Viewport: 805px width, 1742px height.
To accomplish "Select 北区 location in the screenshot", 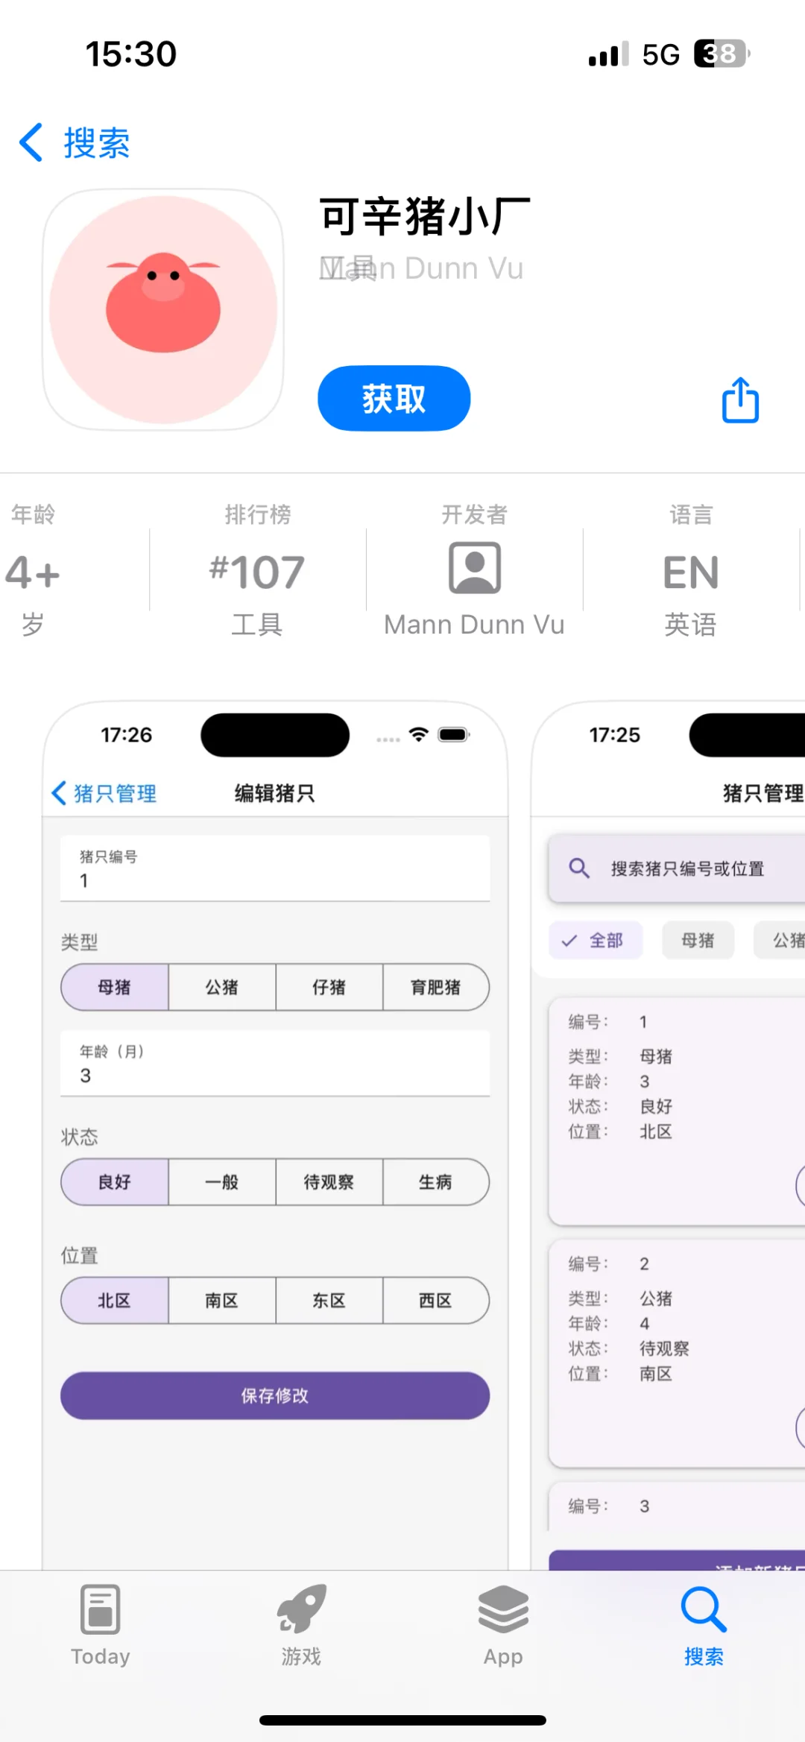I will point(115,1300).
